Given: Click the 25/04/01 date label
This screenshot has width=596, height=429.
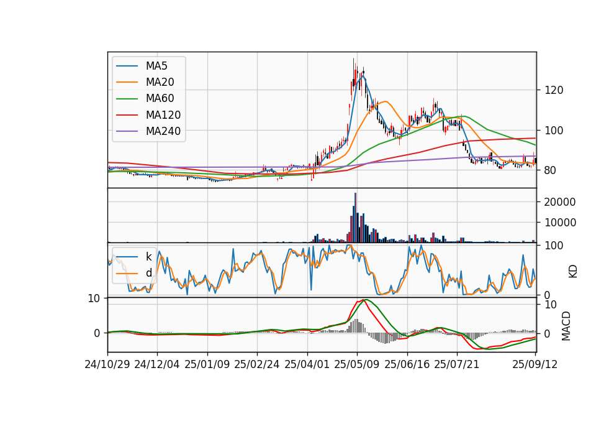Looking at the screenshot, I should coord(307,364).
